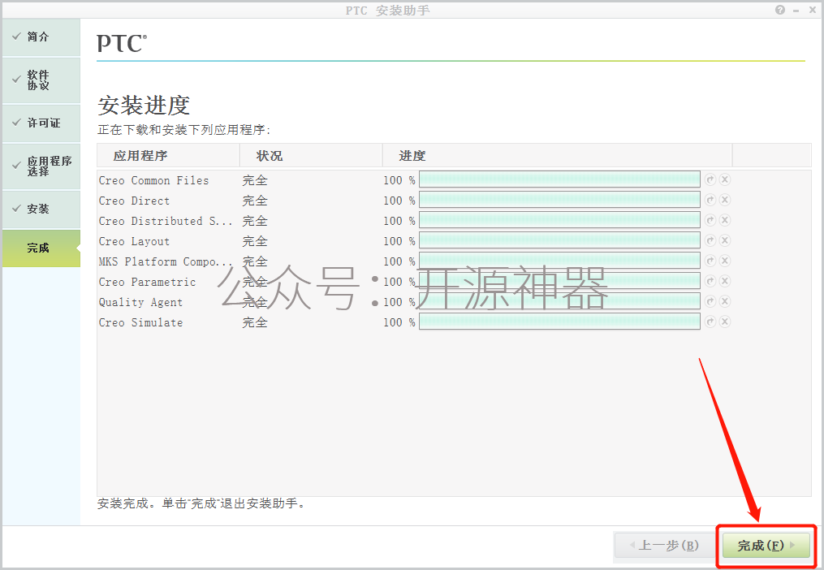Click the Creo Parametric progress bar
Screen dimensions: 824x570
(559, 281)
